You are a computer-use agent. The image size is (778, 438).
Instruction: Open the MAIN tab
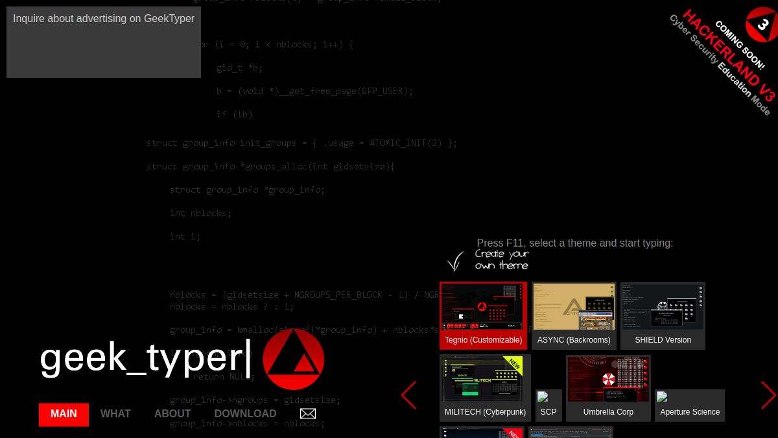(64, 414)
